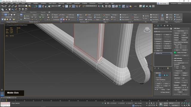Image resolution: width=191 pixels, height=107 pixels.
Task: Click the Render Production teapot icon
Action: (147, 6)
